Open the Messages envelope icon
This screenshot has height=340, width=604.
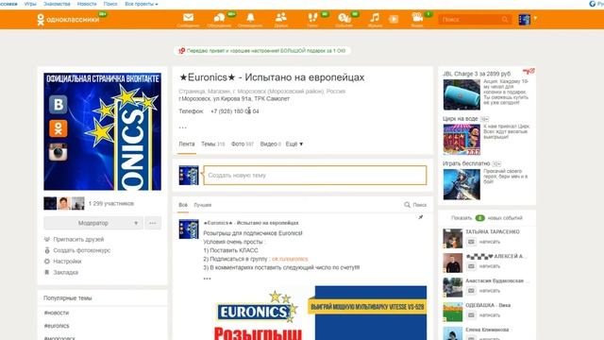[189, 18]
